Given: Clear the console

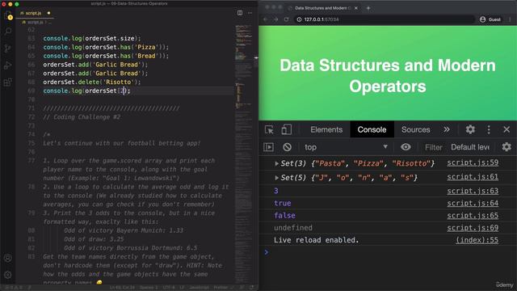Looking at the screenshot, I should (x=287, y=147).
